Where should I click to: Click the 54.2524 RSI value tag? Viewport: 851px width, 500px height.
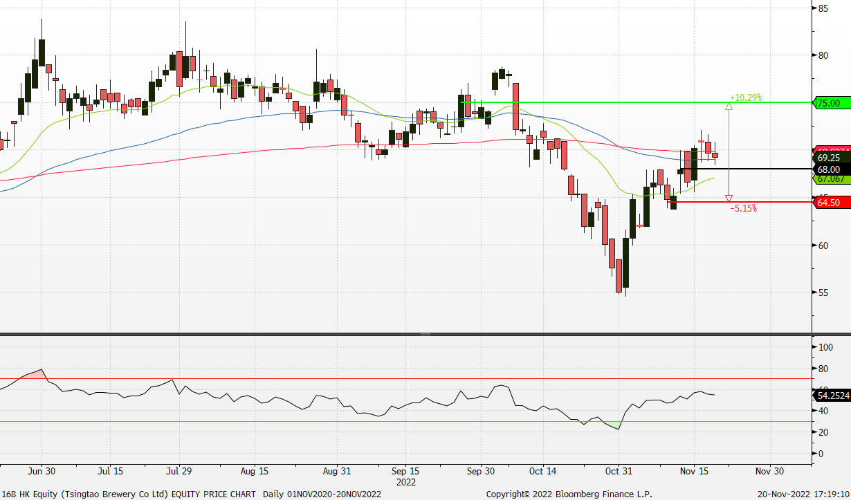[x=833, y=396]
